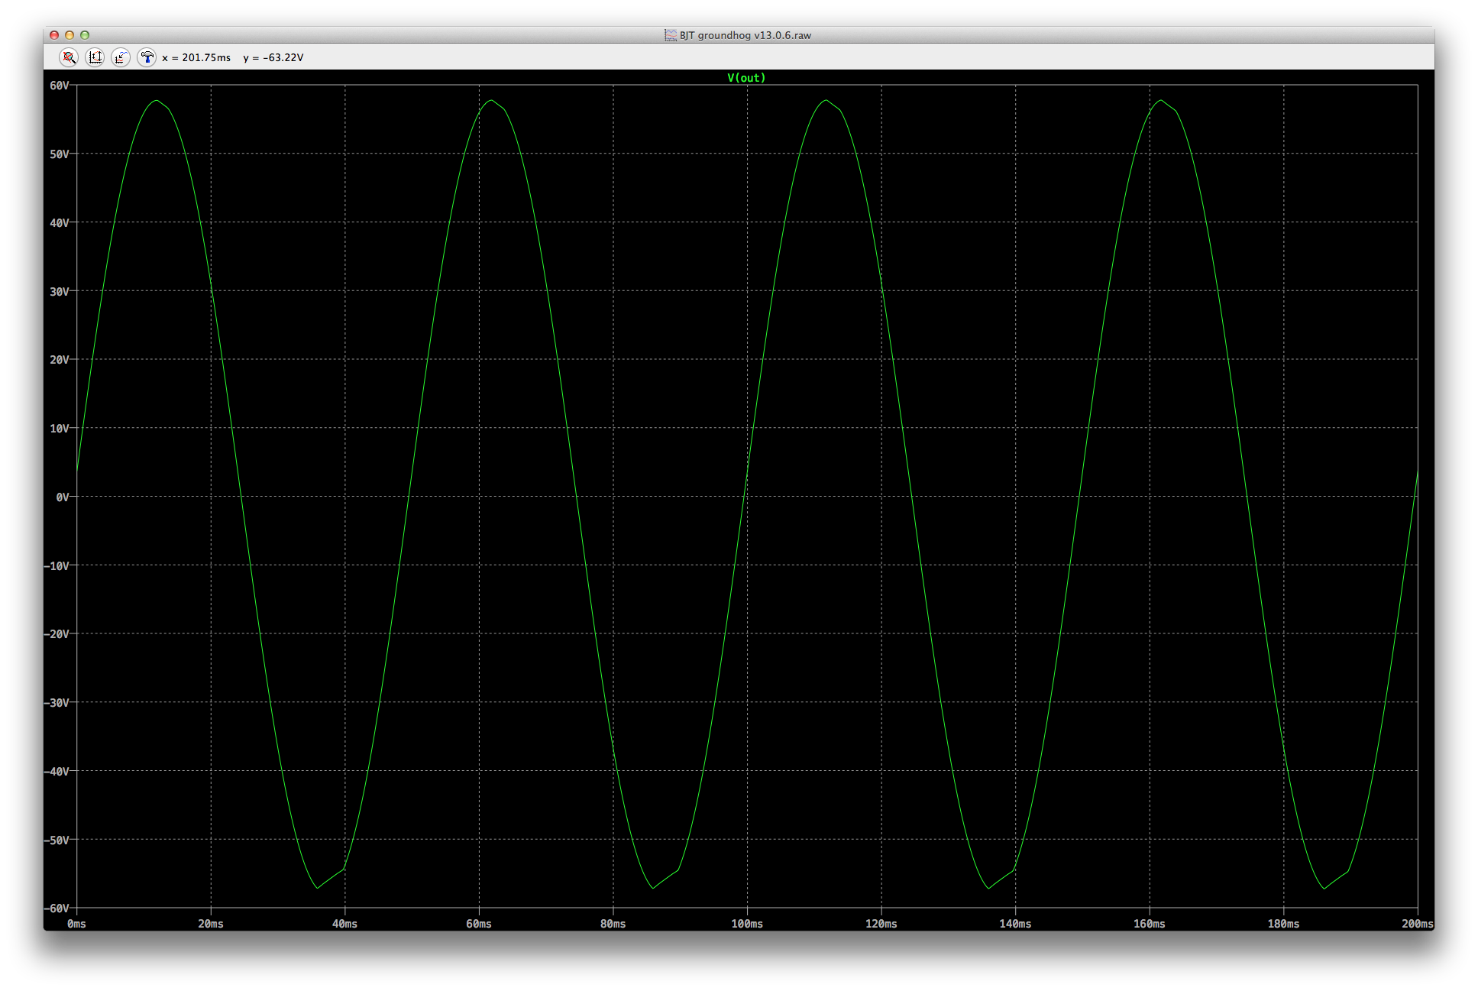Image resolution: width=1478 pixels, height=991 pixels.
Task: Click the autorange Y axis icon
Action: [95, 57]
